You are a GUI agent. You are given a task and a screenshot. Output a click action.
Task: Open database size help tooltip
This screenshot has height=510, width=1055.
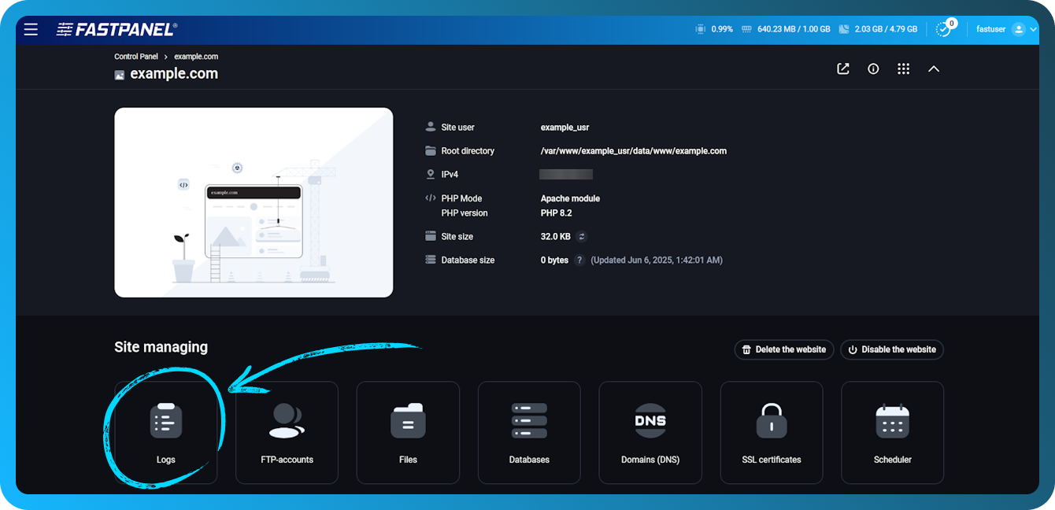point(579,260)
